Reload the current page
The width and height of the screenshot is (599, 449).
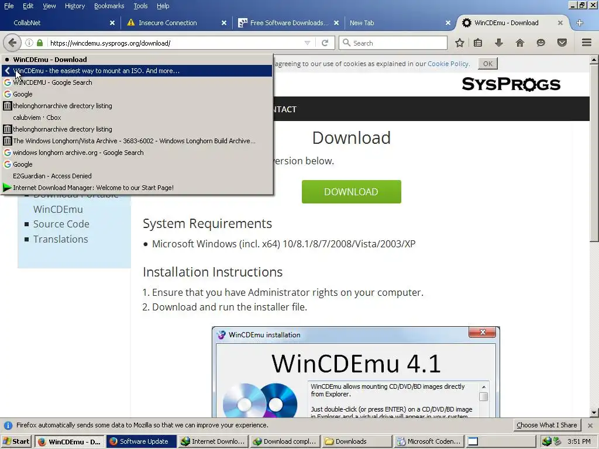[325, 43]
